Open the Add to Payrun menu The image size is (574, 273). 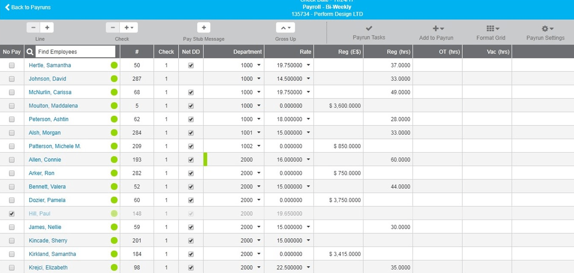point(436,29)
